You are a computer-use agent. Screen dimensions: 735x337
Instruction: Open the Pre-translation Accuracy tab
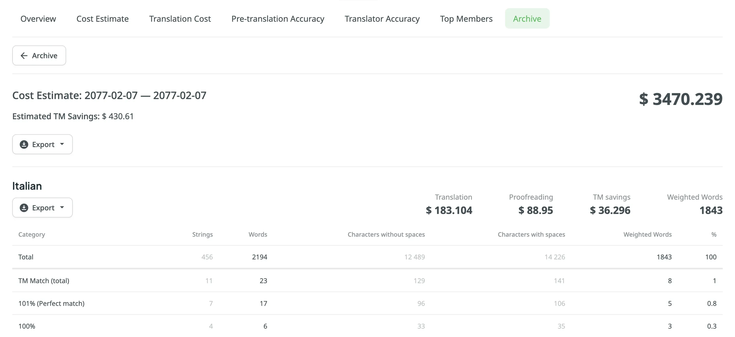(278, 19)
